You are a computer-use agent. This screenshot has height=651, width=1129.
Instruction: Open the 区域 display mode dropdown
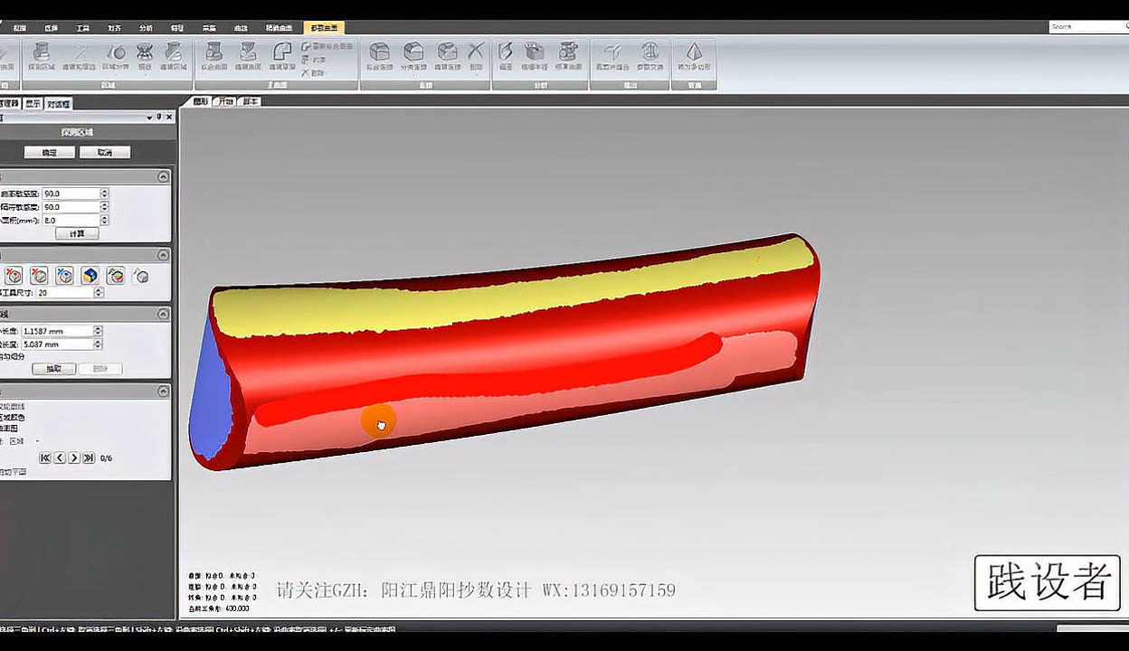click(x=37, y=441)
